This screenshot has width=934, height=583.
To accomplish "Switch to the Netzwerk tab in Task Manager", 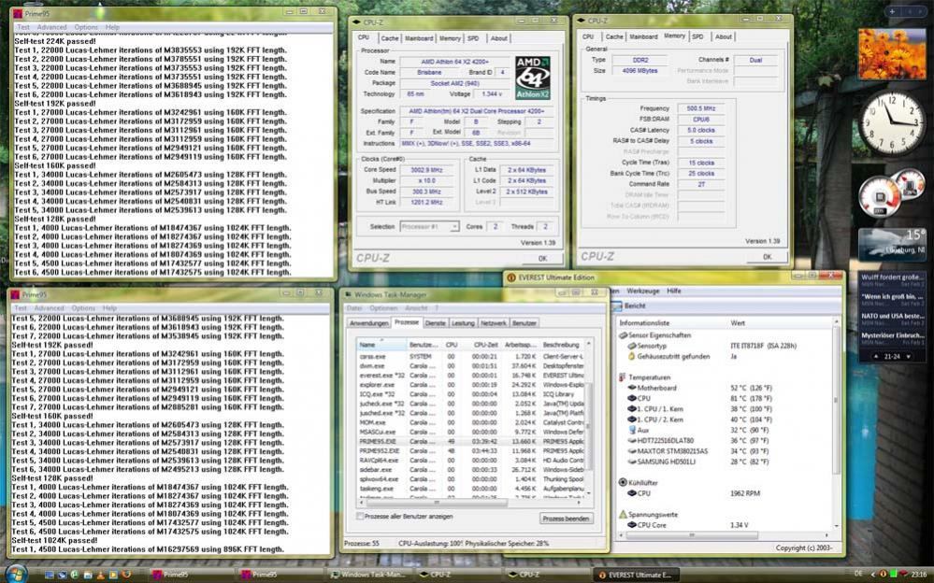I will 494,323.
